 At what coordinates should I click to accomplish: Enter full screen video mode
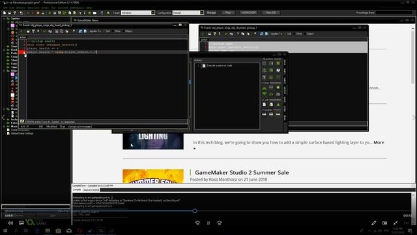click(395, 223)
